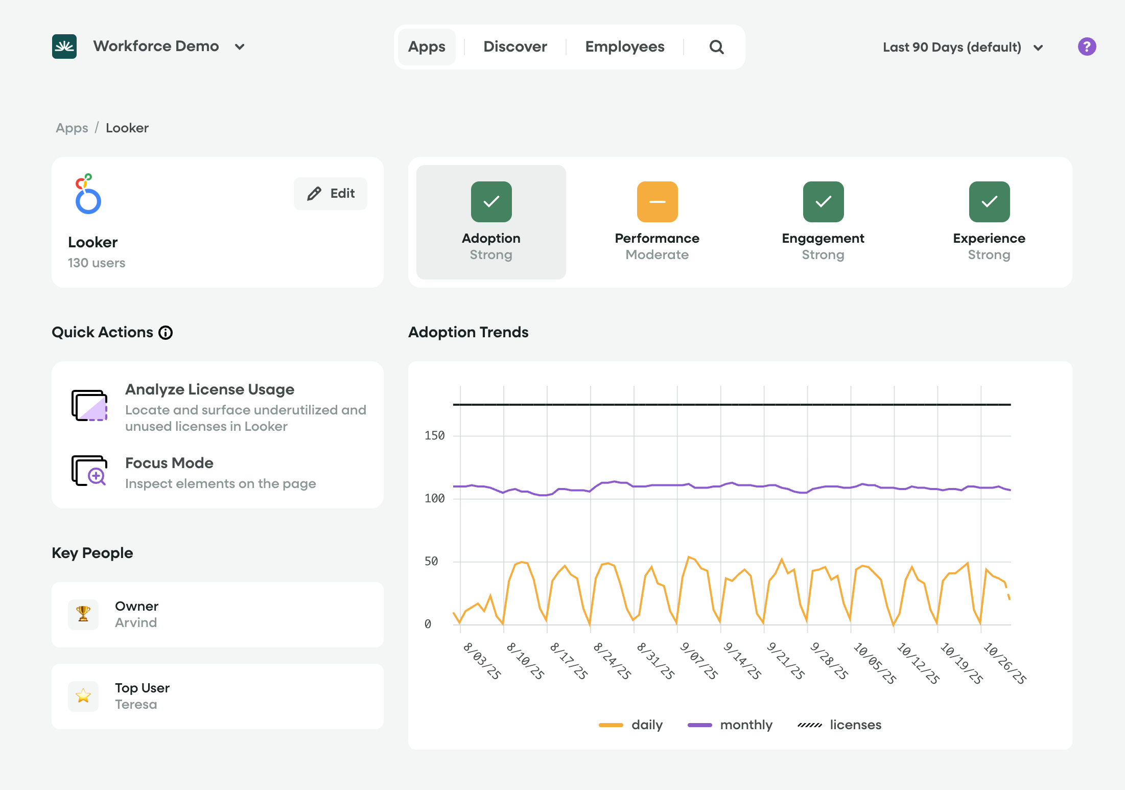The width and height of the screenshot is (1125, 790).
Task: Open the Analyze License Usage action
Action: point(219,407)
